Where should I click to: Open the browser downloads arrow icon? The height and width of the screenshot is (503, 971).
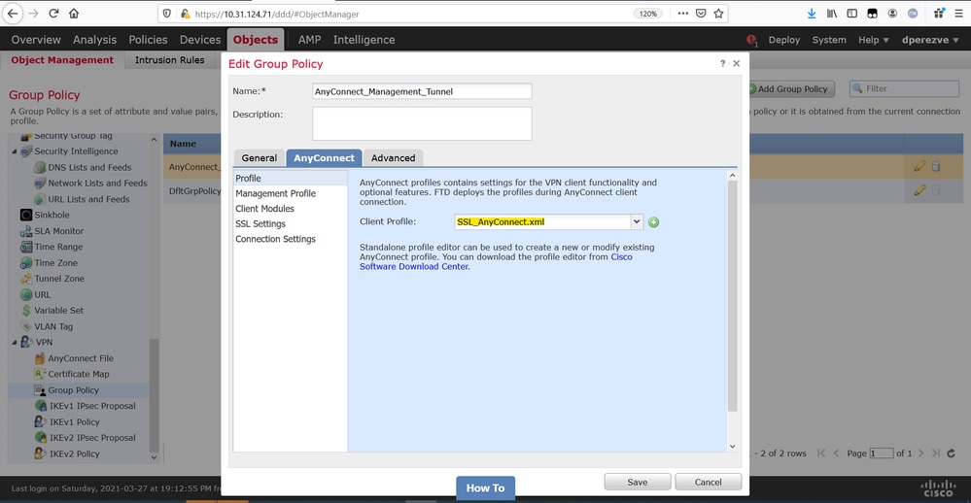tap(812, 13)
